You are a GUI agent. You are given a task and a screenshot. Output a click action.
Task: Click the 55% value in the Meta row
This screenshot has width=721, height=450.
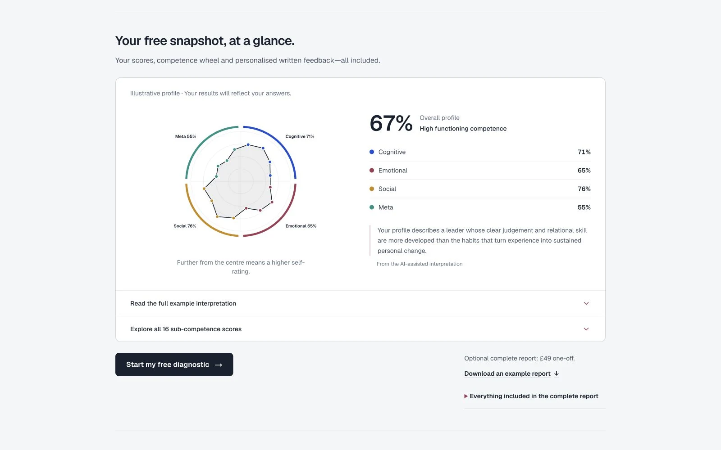584,207
